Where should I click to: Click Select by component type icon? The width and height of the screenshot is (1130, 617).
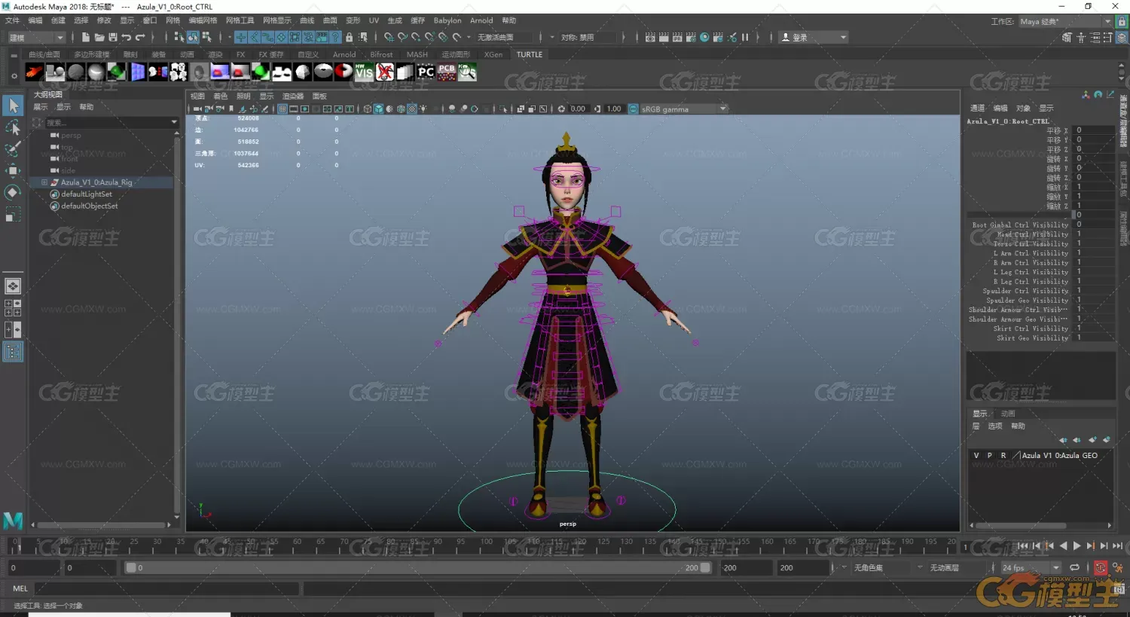(x=206, y=37)
